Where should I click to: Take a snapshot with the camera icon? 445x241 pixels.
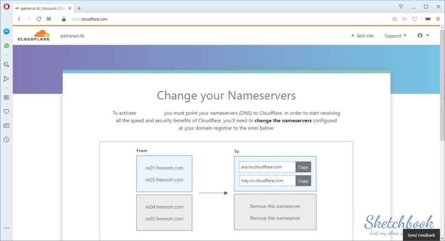pos(395,19)
